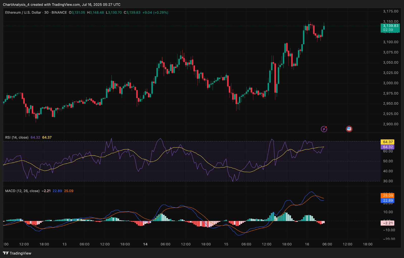Image resolution: width=404 pixels, height=258 pixels.
Task: Click the RSI 50.00 axis level
Action: point(388,161)
